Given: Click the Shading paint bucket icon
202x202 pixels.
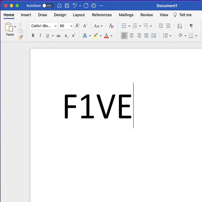Looking at the screenshot, I should [x=180, y=35].
